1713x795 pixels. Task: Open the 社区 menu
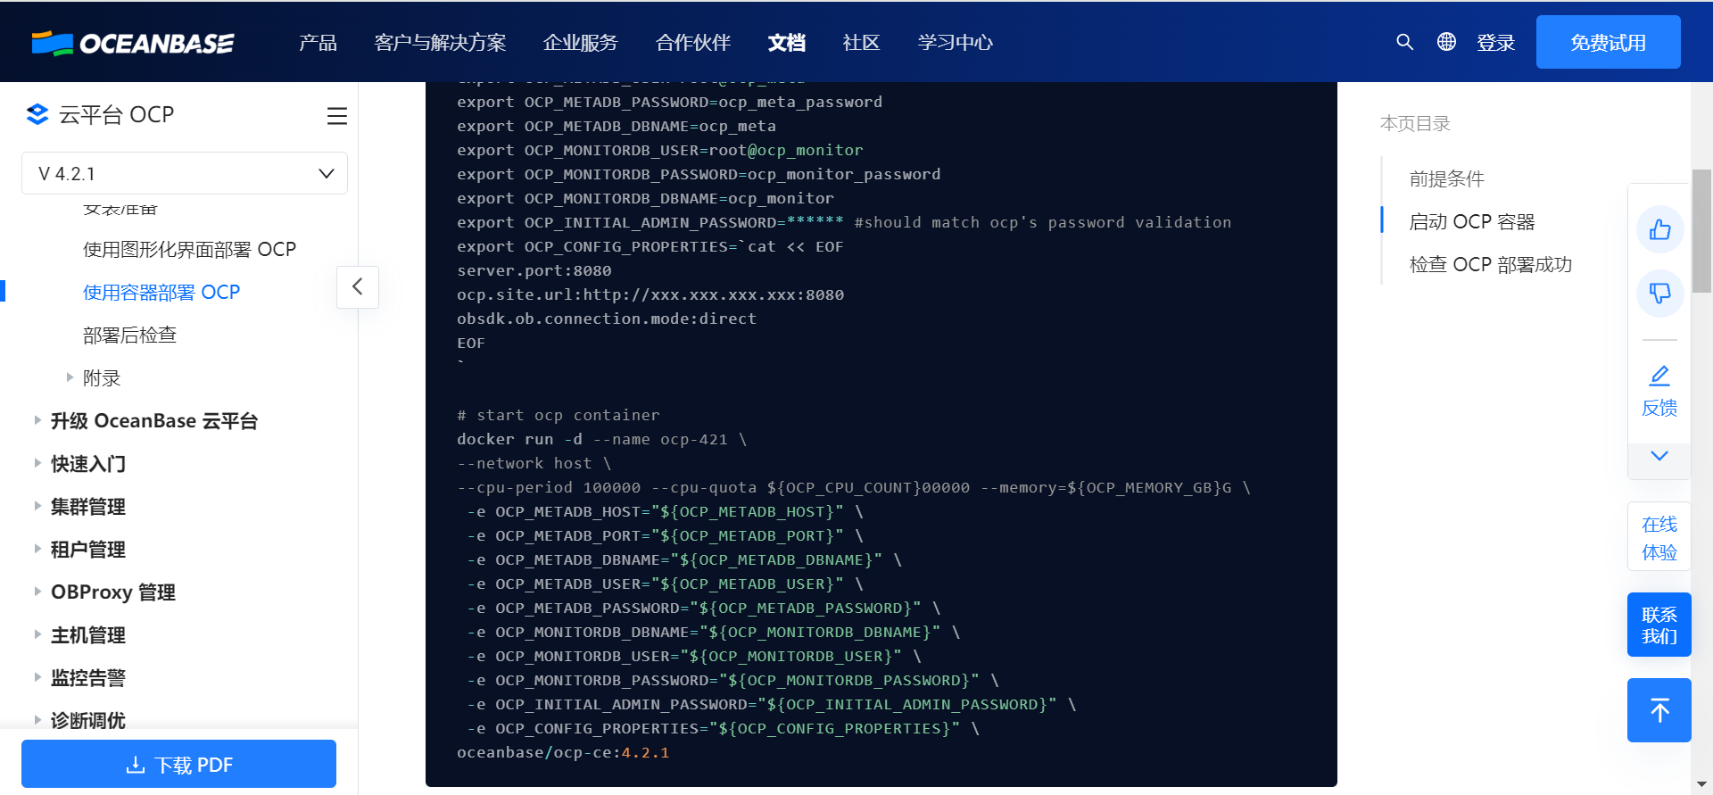point(861,43)
